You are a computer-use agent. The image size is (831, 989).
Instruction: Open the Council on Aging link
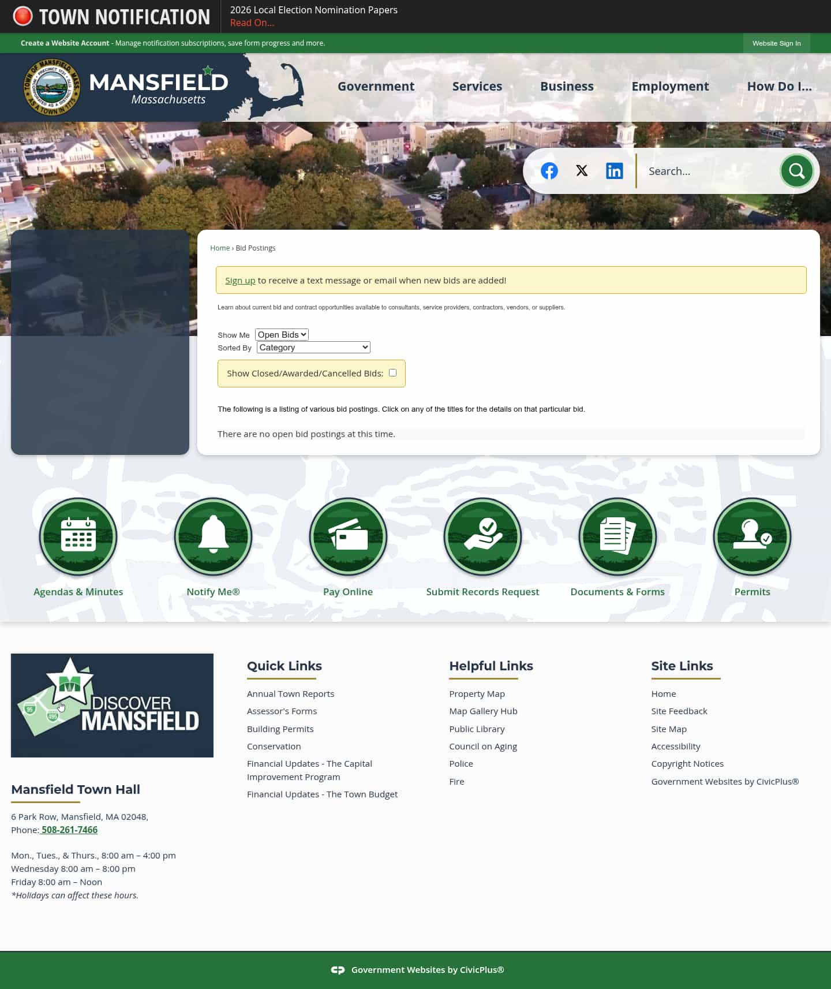click(483, 747)
